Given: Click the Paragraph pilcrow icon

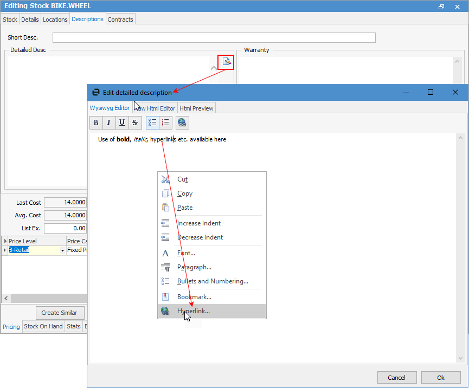Looking at the screenshot, I should 165,267.
